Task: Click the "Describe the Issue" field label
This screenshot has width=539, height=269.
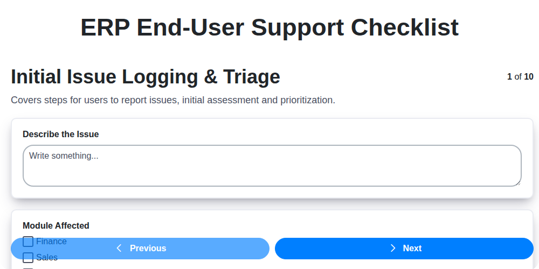Action: point(61,134)
